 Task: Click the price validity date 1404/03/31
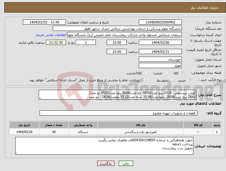(x=160, y=51)
